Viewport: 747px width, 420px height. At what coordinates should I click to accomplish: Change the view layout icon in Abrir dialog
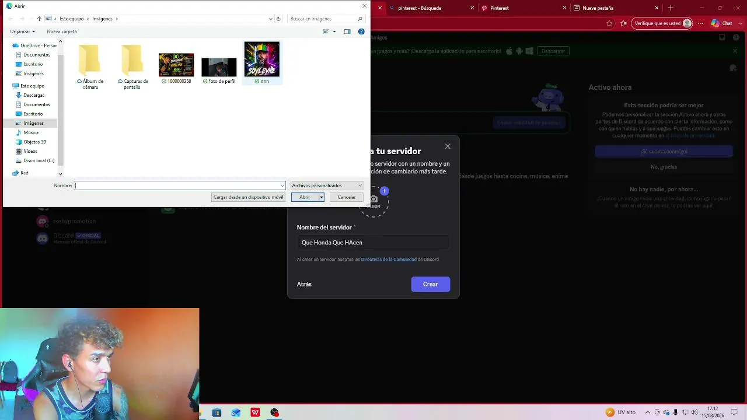(x=326, y=32)
